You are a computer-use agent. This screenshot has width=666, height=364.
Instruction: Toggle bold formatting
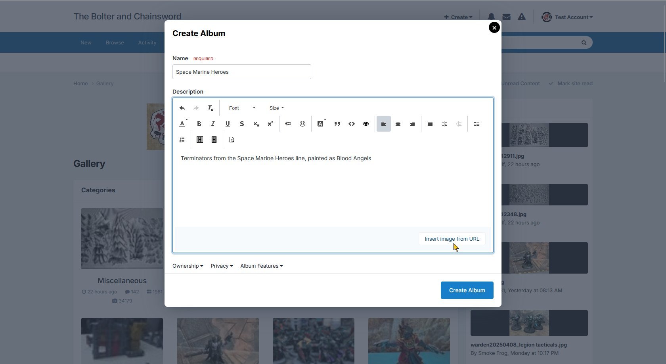(x=199, y=124)
